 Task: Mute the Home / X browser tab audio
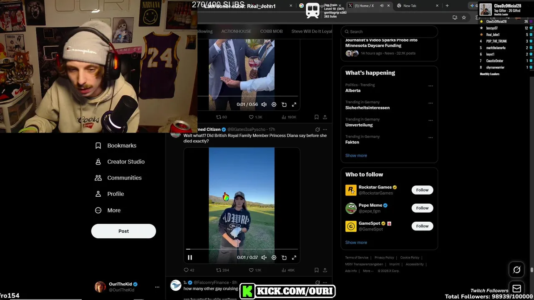tap(381, 6)
